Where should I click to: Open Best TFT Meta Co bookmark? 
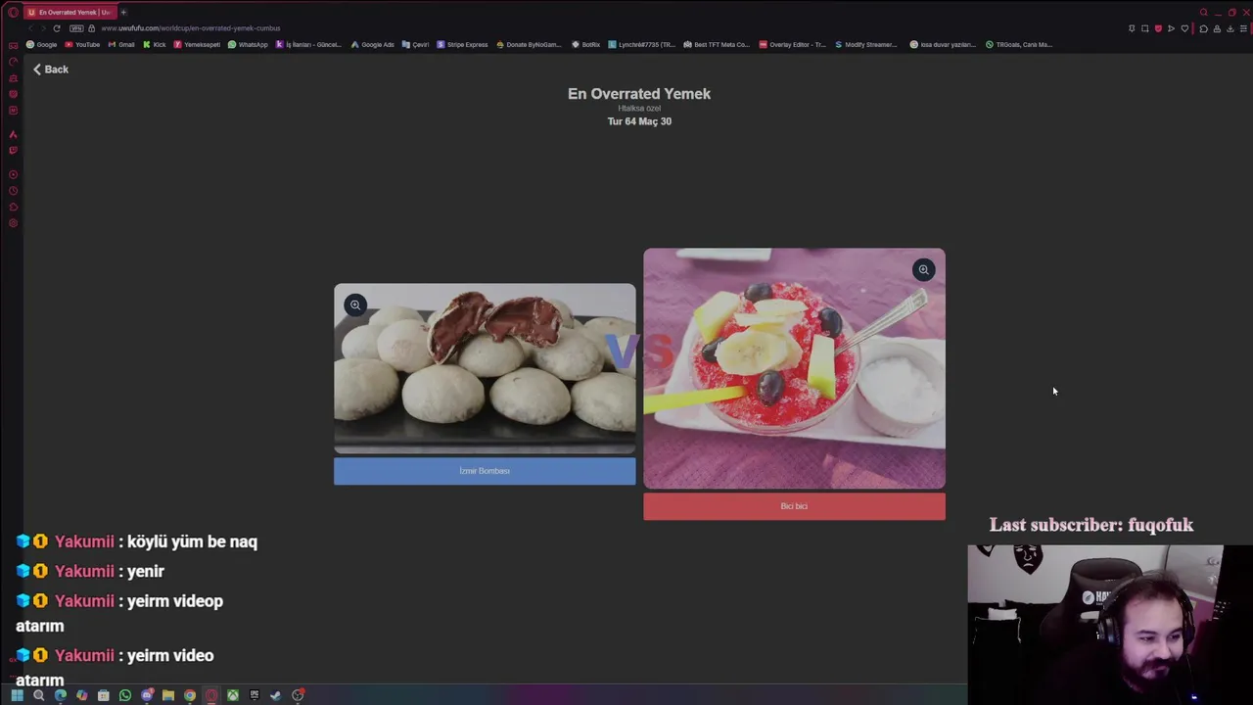717,44
